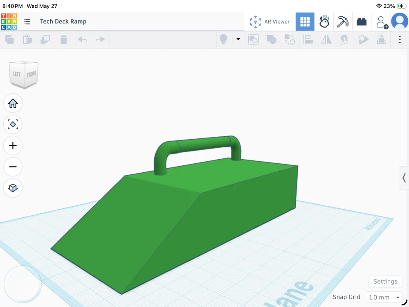Toggle perspective/orthographic view cube button
The image size is (409, 307).
tap(13, 188)
